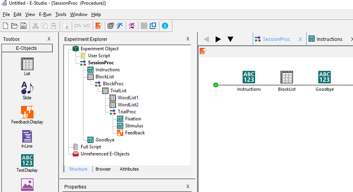Switch to the Attributes tab
Image resolution: width=353 pixels, height=192 pixels.
click(x=129, y=169)
